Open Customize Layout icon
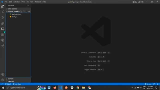Screen dimensions: 160x90 pos(142,2)
